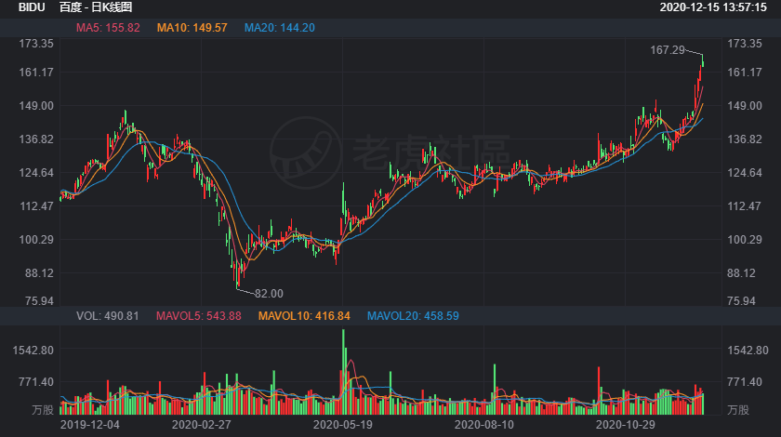The width and height of the screenshot is (781, 437).
Task: Click the left axis 100.29 price label
Action: [x=36, y=240]
